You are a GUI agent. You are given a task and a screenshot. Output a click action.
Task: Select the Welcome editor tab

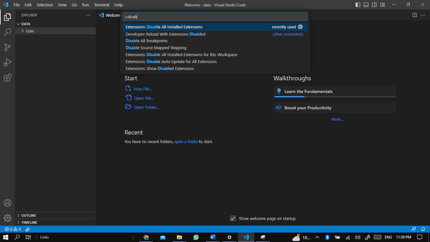[109, 15]
